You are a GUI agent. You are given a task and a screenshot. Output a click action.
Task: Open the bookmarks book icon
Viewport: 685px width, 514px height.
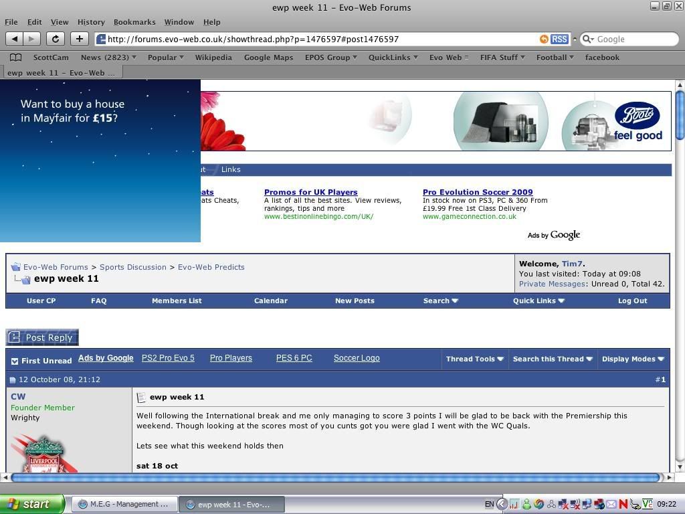[x=16, y=58]
